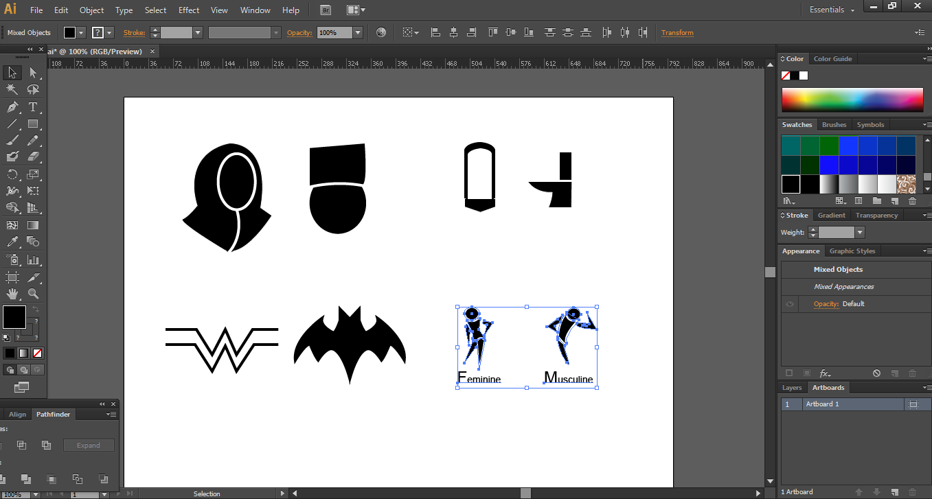Open the Opacity value dropdown

click(358, 32)
